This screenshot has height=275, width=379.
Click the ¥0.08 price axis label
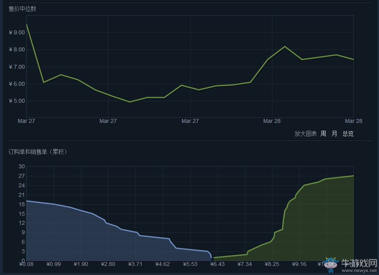[x=26, y=264]
